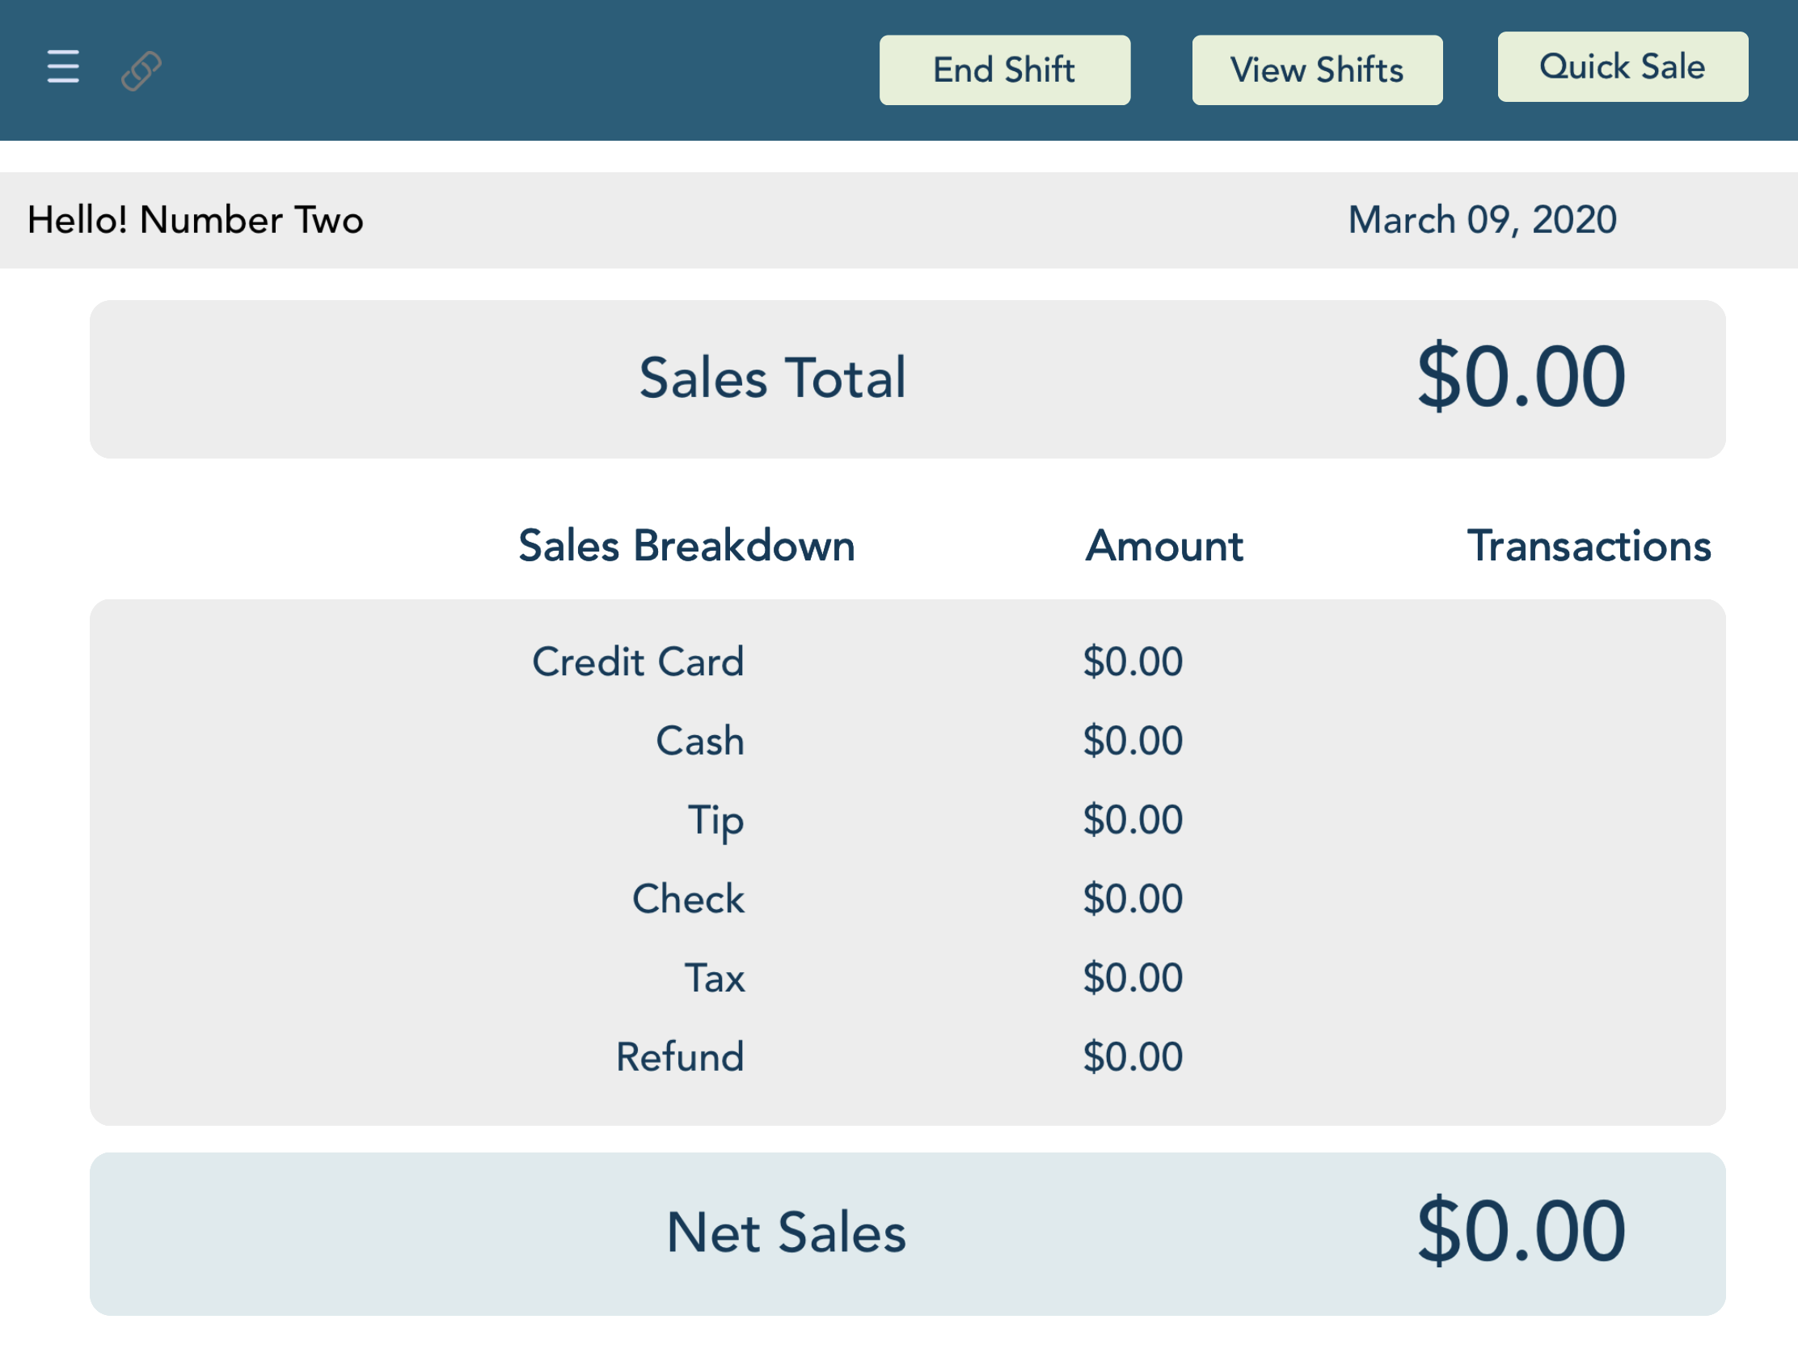The height and width of the screenshot is (1349, 1798).
Task: Select the Credit Card breakdown row
Action: tap(638, 661)
